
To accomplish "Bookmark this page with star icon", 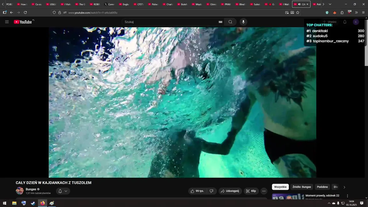I will tap(298, 13).
